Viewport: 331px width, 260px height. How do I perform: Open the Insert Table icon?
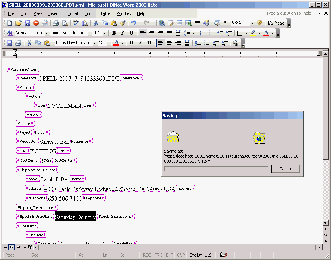pos(179,23)
